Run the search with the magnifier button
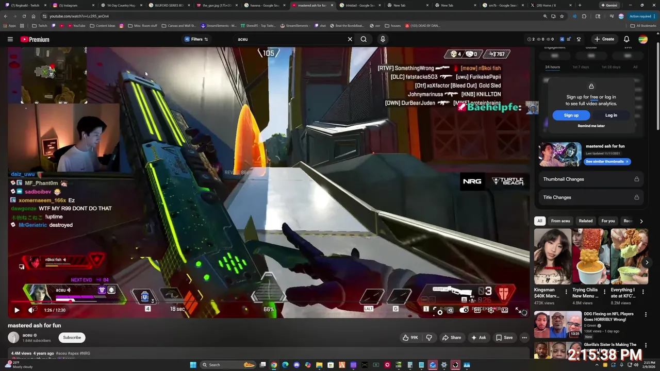Screen dimensions: 660x371 click(x=364, y=39)
